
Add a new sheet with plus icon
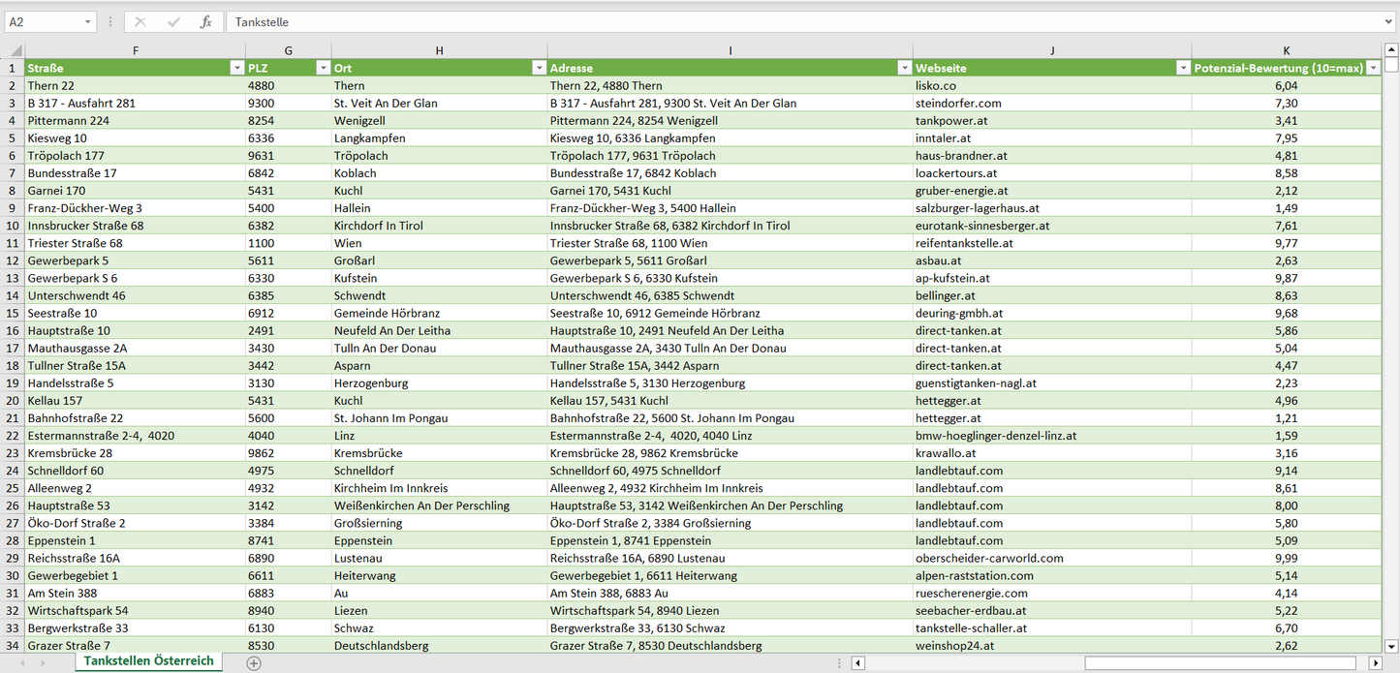(254, 663)
